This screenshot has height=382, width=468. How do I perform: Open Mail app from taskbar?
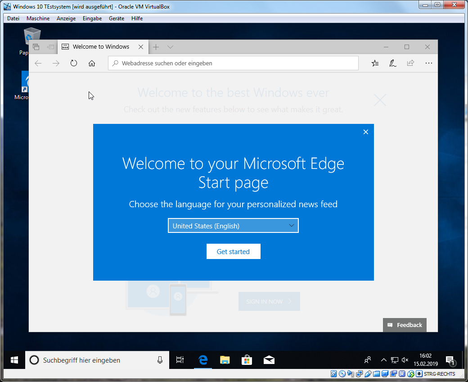(x=269, y=360)
